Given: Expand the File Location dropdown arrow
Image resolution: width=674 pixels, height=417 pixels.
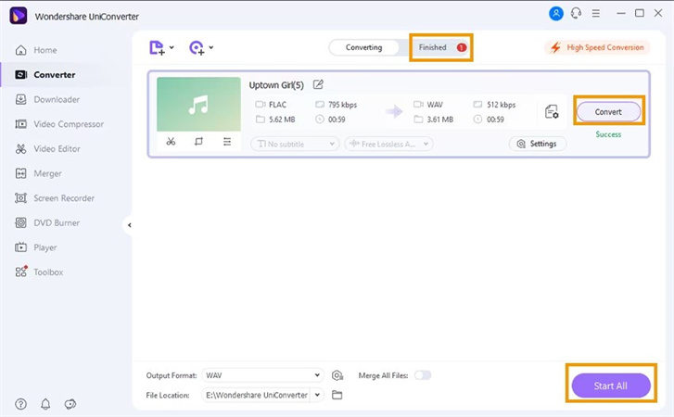Looking at the screenshot, I should (317, 395).
